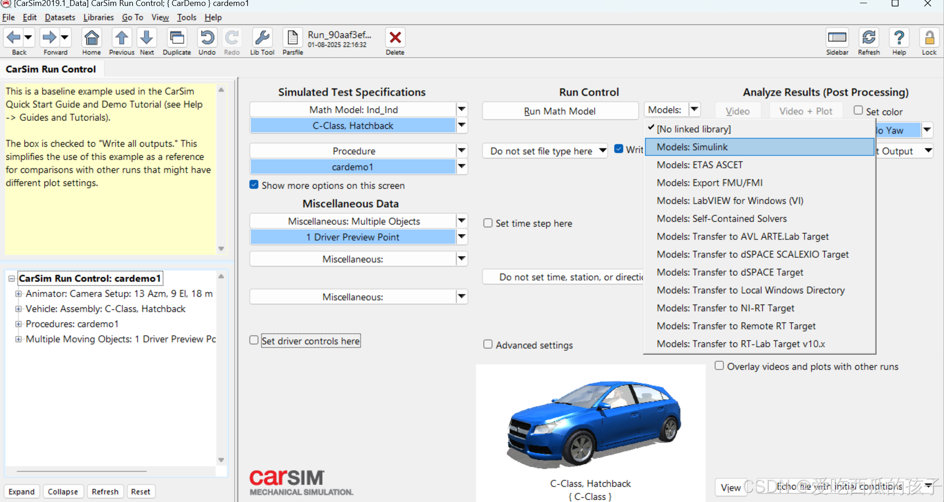Click the Collapse button below tree

63,491
